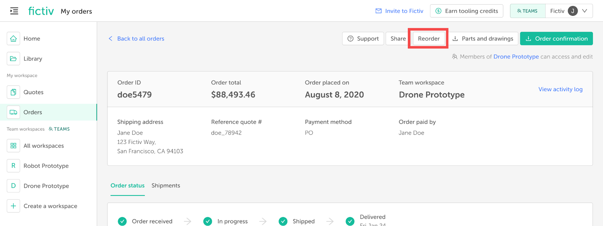Click the members icon beside Members of
The width and height of the screenshot is (603, 226).
pyautogui.click(x=455, y=57)
